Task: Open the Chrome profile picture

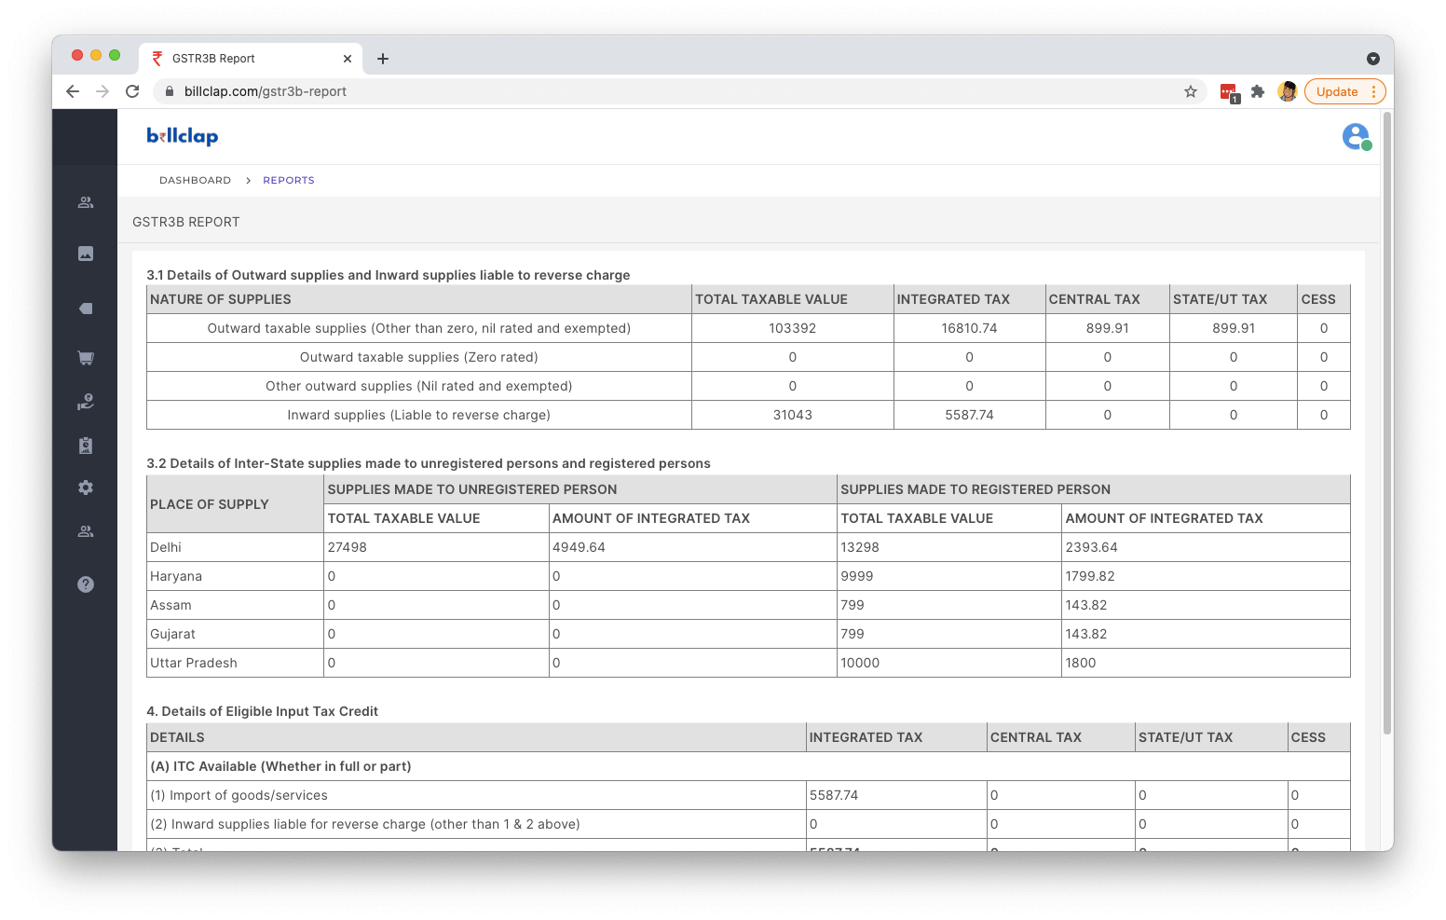Action: [1288, 91]
